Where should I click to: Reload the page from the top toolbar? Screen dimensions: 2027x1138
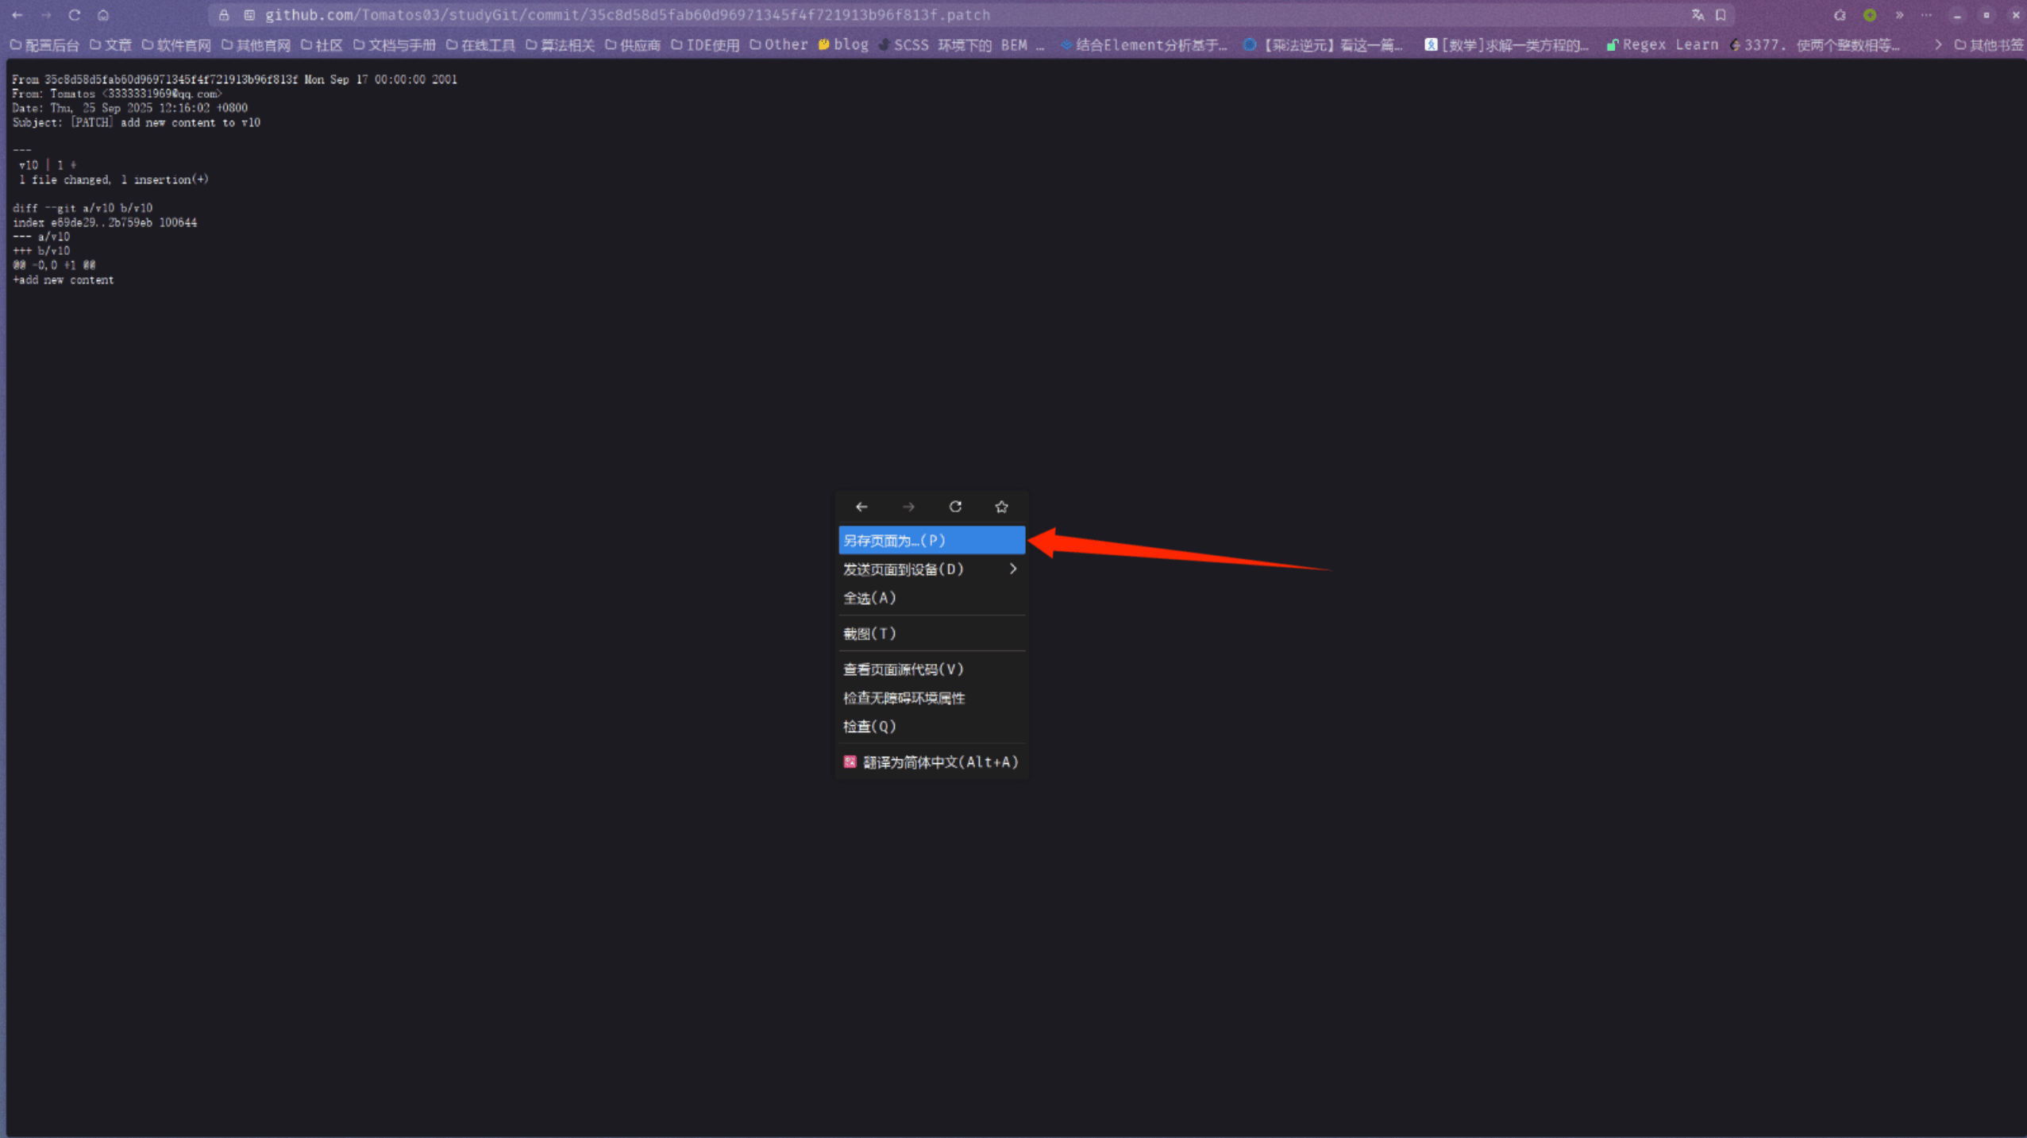tap(75, 15)
